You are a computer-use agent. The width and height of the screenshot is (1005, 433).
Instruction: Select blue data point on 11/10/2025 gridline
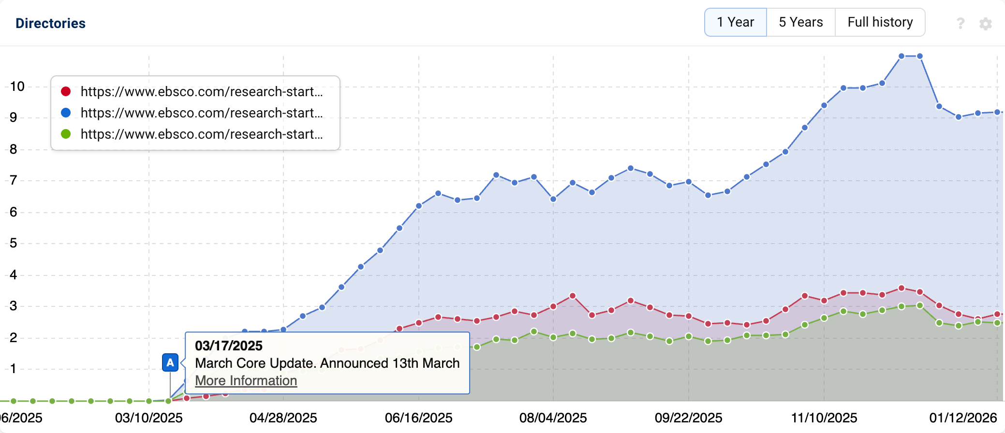pyautogui.click(x=824, y=105)
